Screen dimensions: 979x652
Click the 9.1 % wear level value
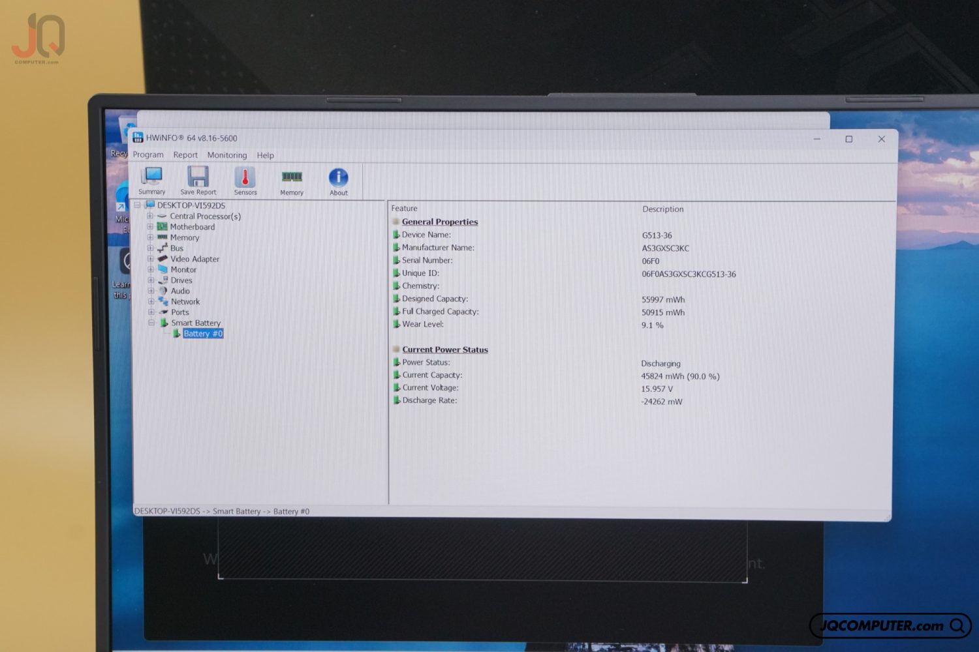coord(652,325)
